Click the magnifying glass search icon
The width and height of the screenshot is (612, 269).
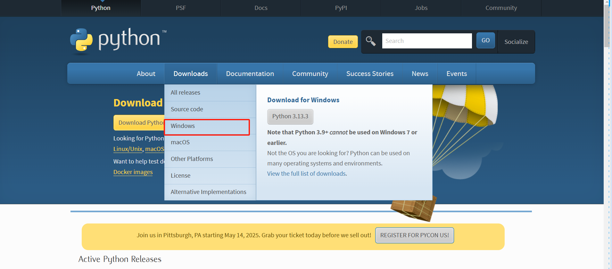[x=371, y=41]
